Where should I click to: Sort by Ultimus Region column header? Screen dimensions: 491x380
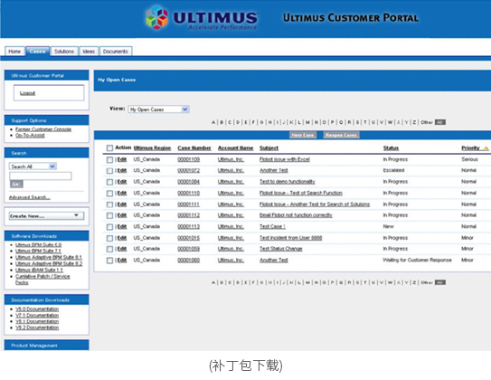click(x=152, y=148)
